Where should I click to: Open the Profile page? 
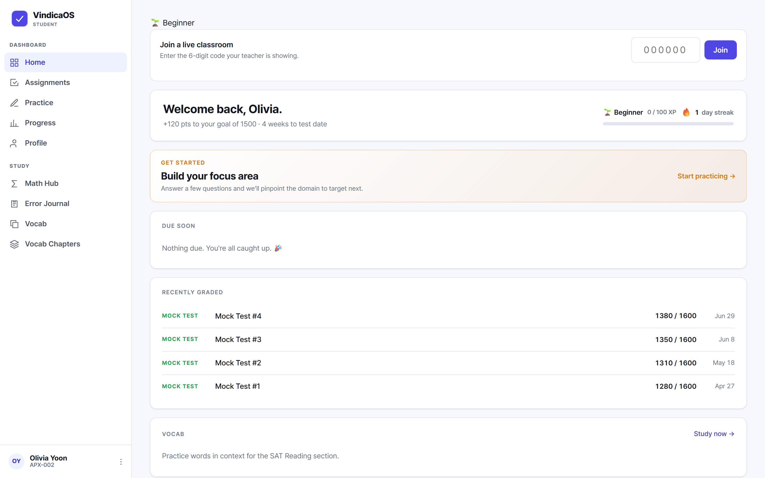coord(65,143)
